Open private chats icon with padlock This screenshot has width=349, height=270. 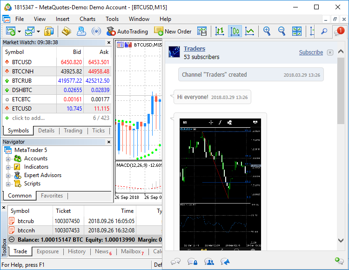[192, 262]
